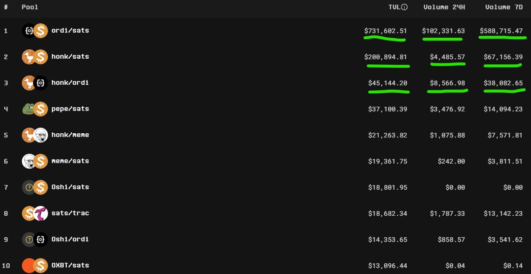Image resolution: width=531 pixels, height=274 pixels.
Task: Click the row number 5 beside honk/meme
Action: (x=5, y=135)
